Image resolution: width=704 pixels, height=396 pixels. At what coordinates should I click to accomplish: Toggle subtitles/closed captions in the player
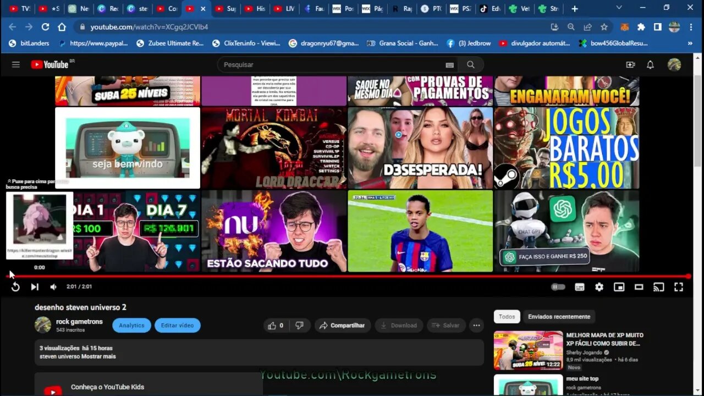pos(580,287)
